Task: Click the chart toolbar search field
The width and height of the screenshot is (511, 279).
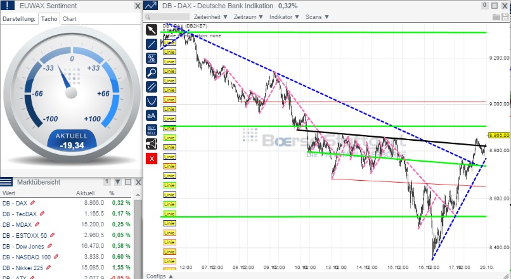Action: click(x=167, y=17)
